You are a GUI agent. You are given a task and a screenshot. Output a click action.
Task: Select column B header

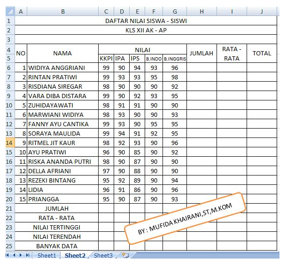pos(62,11)
